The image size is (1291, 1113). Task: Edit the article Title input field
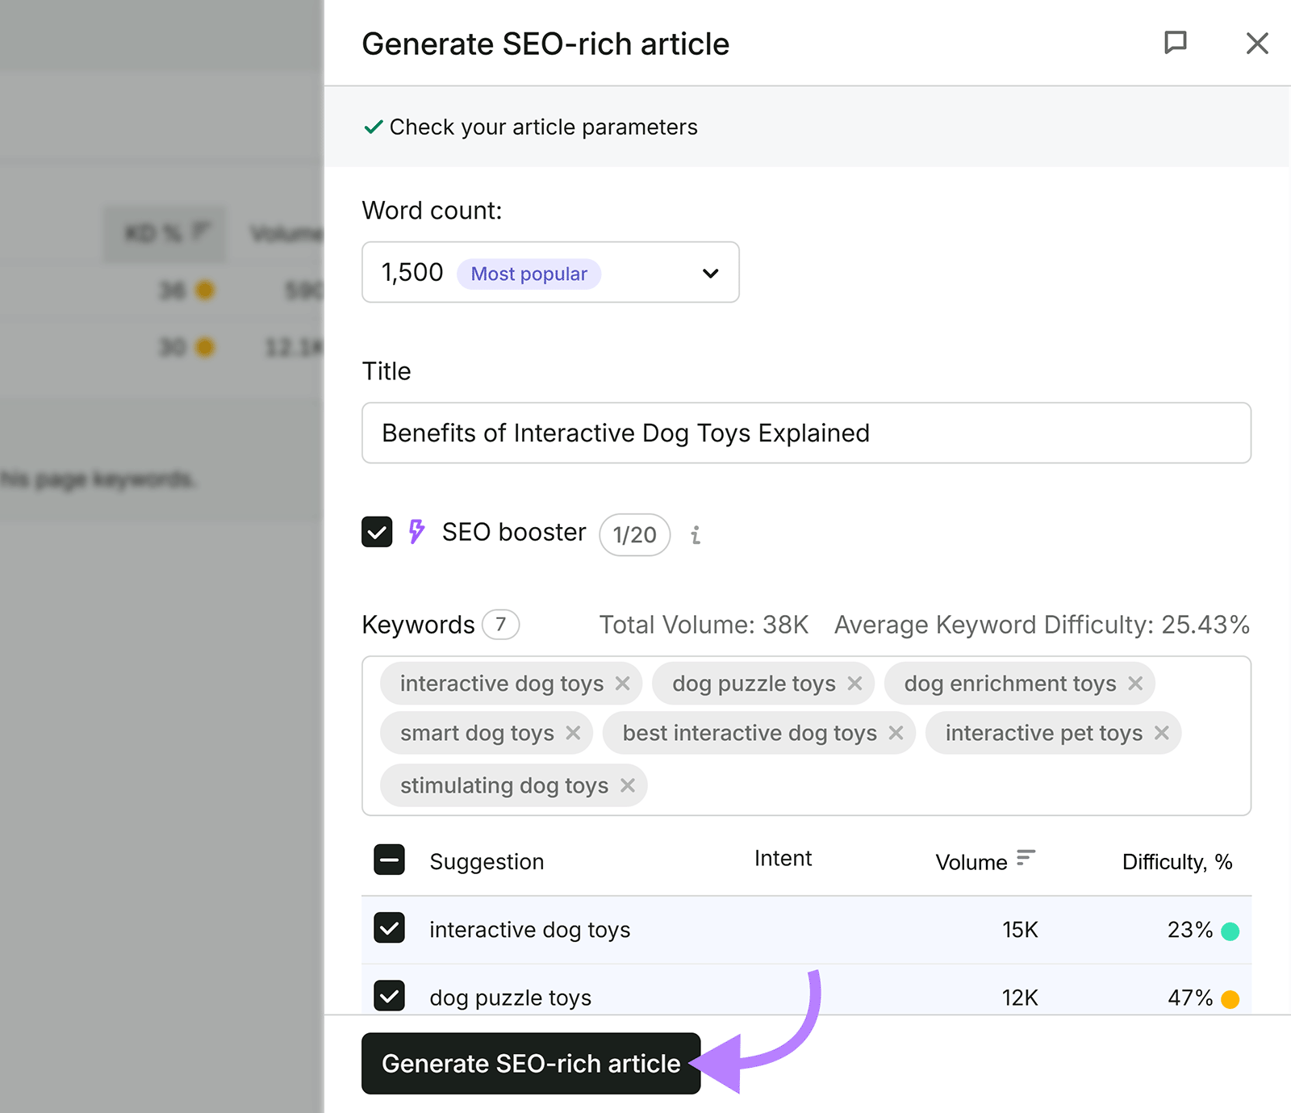tap(806, 433)
